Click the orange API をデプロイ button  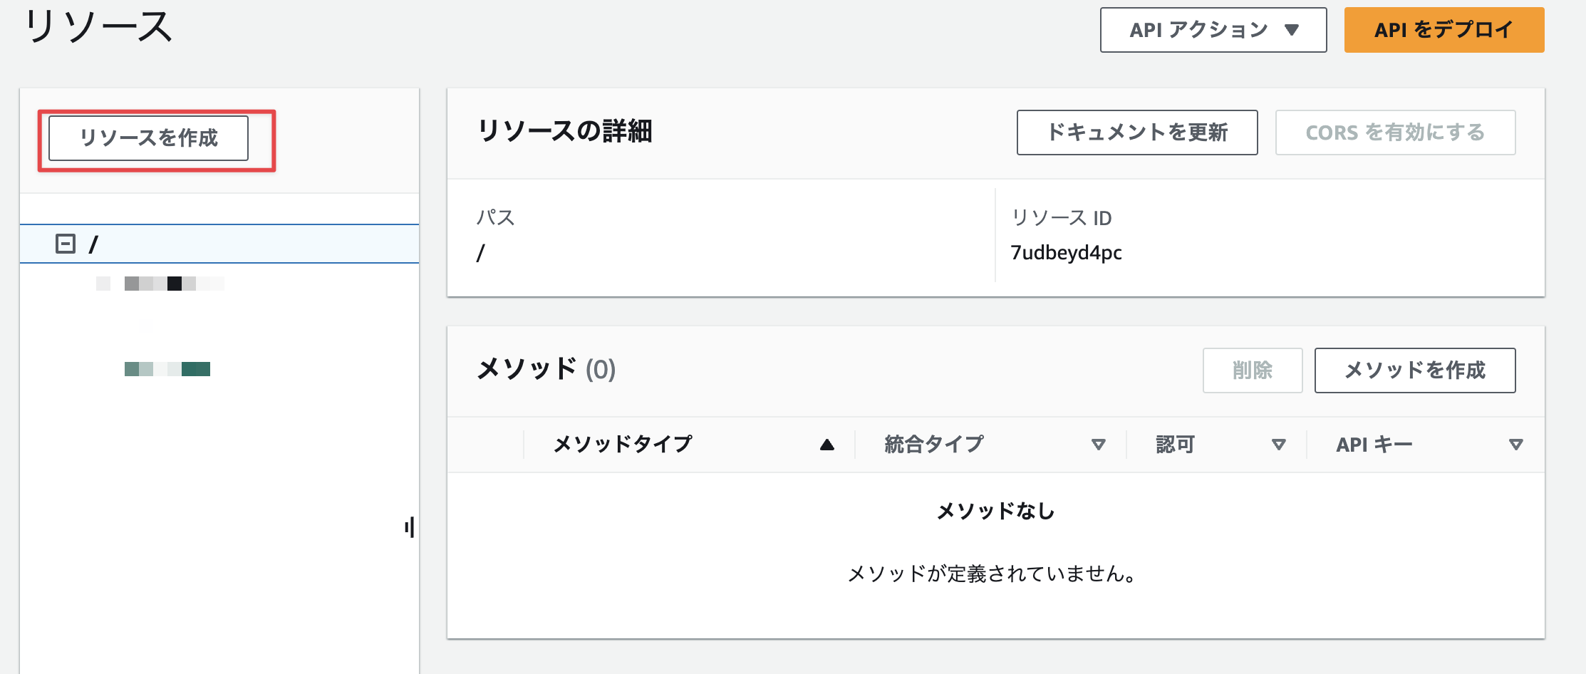coord(1444,30)
